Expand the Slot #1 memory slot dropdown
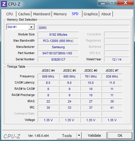135x141 pixels. [x=31, y=27]
